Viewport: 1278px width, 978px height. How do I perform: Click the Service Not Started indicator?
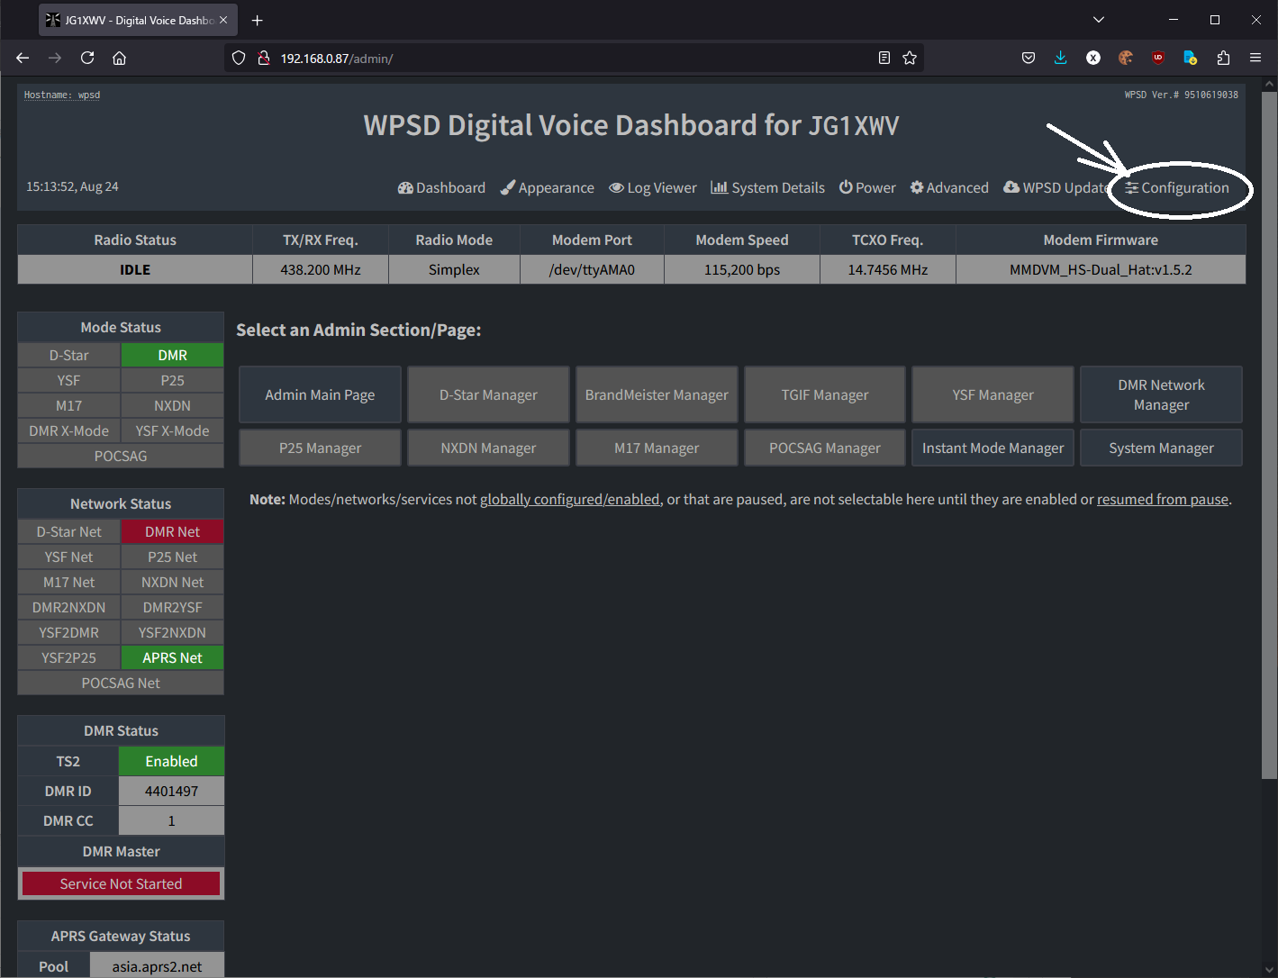(x=121, y=883)
